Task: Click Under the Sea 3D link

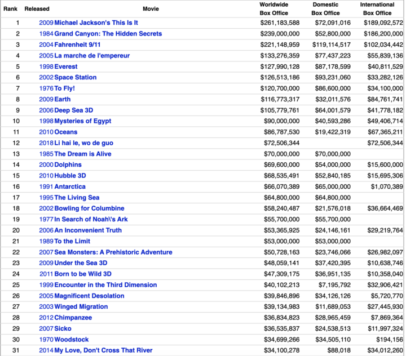Action: pyautogui.click(x=81, y=263)
